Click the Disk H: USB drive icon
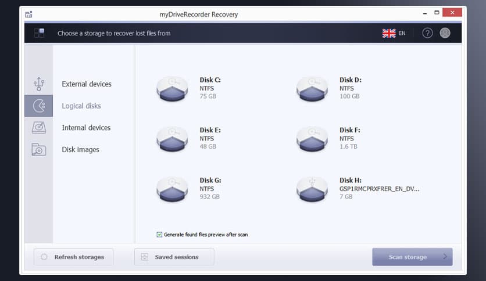Viewport: 486px width, 281px height. point(312,189)
